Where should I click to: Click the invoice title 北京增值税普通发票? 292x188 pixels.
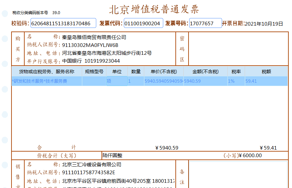pyautogui.click(x=154, y=9)
